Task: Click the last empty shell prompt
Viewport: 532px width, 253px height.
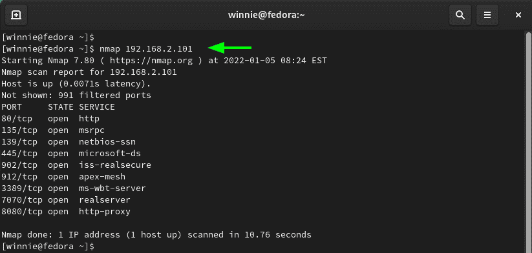Action: (48, 246)
